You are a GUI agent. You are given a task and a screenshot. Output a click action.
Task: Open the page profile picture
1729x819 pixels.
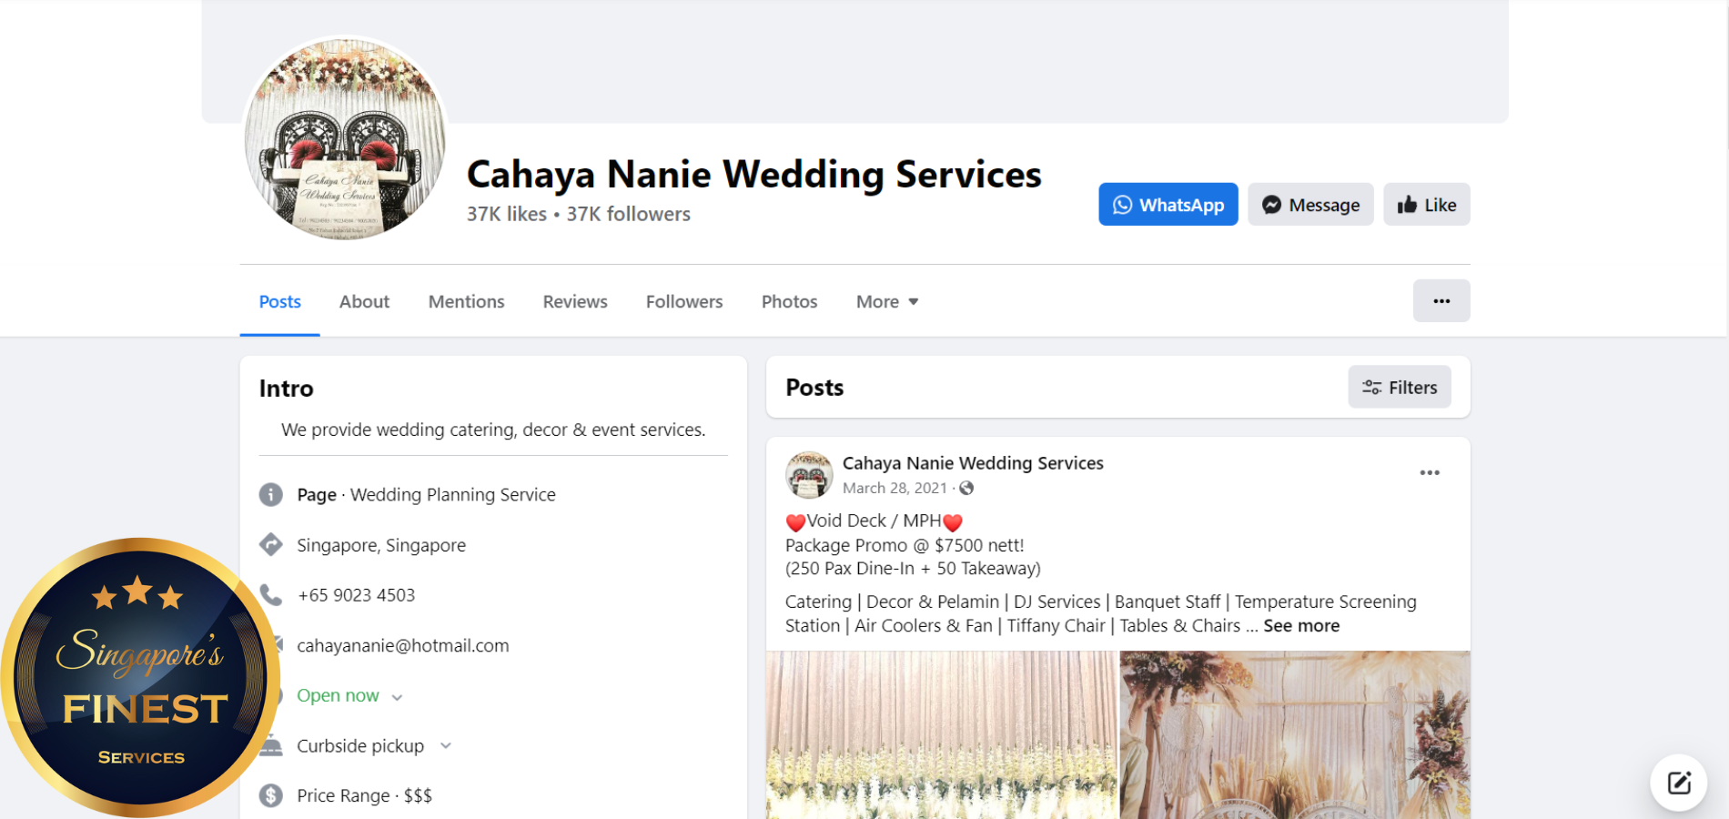(345, 139)
